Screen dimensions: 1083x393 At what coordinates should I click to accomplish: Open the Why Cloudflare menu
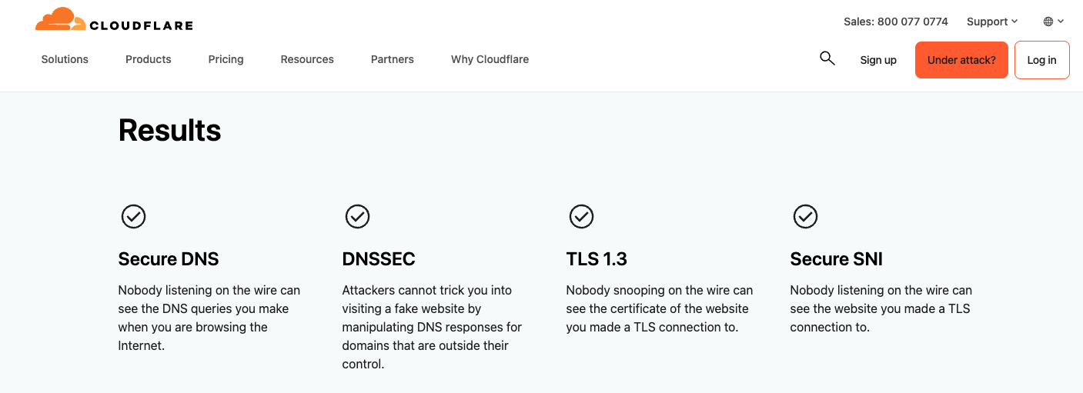click(x=490, y=59)
